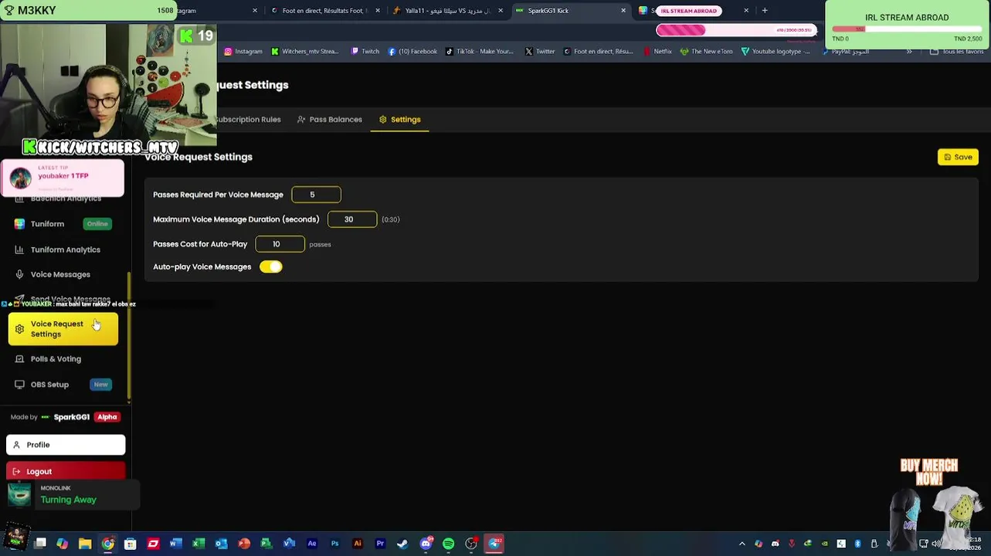The image size is (991, 556).
Task: Open Excel from taskbar
Action: pos(199,544)
